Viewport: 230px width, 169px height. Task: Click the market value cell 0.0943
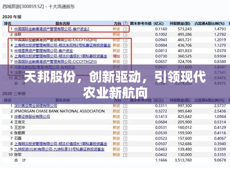pos(161,40)
